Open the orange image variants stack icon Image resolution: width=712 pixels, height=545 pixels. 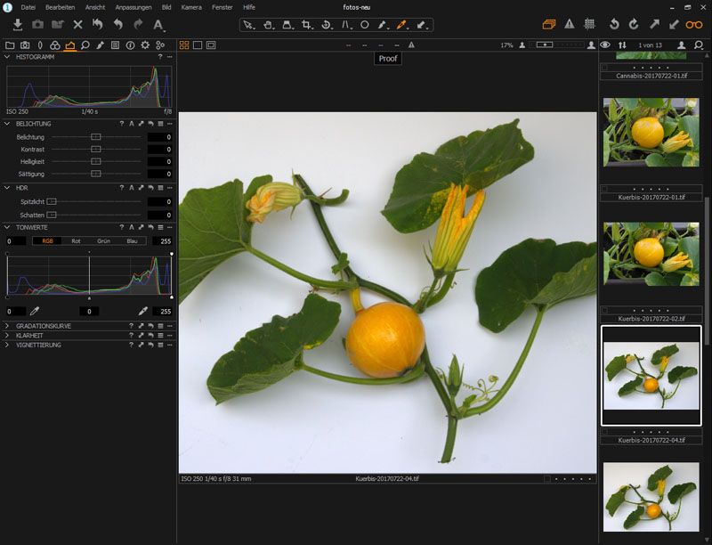coord(548,24)
